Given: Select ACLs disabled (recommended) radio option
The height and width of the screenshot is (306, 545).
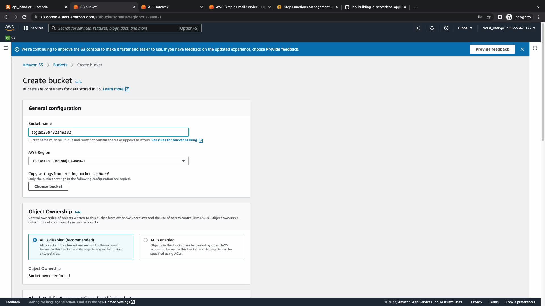Looking at the screenshot, I should coord(35,240).
